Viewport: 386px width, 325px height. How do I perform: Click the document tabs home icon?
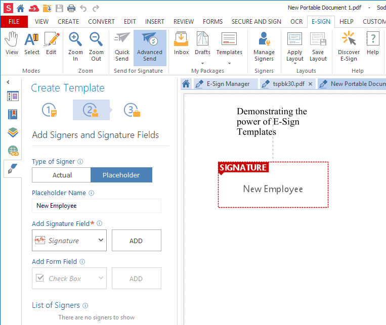pyautogui.click(x=186, y=84)
